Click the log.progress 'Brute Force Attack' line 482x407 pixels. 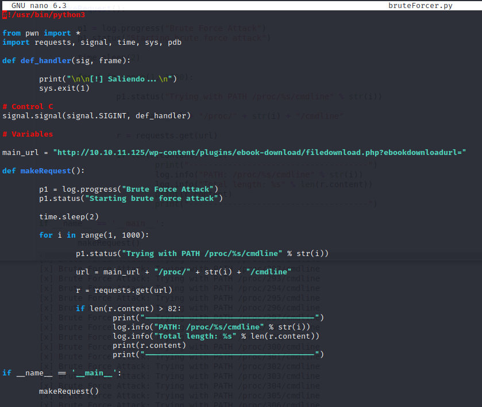(x=129, y=189)
